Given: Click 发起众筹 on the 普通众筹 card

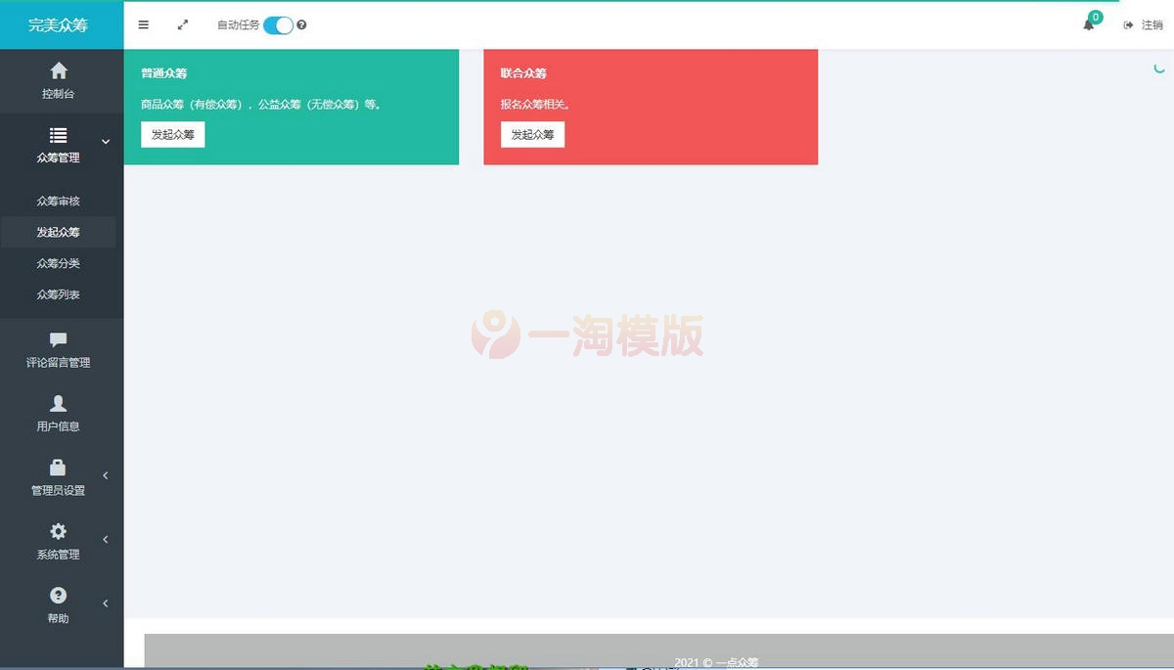Looking at the screenshot, I should point(172,134).
